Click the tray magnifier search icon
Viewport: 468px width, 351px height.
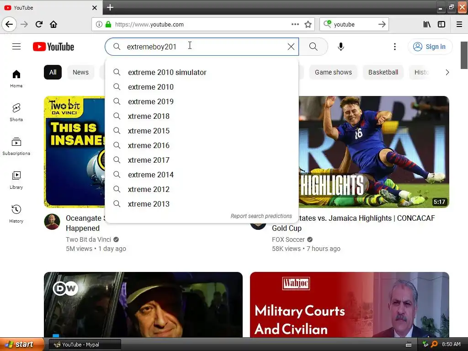click(434, 344)
